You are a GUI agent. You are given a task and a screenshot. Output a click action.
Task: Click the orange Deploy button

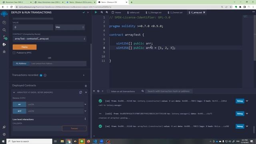25,47
